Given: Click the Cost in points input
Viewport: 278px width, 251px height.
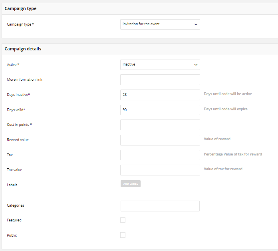Looking at the screenshot, I should 160,125.
